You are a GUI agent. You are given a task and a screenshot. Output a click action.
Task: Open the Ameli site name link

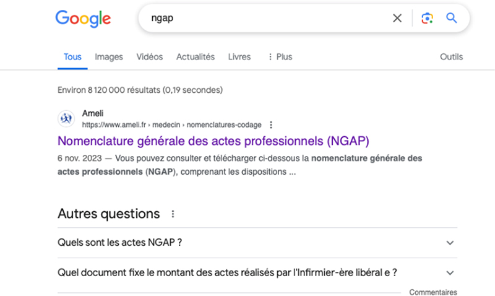tap(93, 113)
